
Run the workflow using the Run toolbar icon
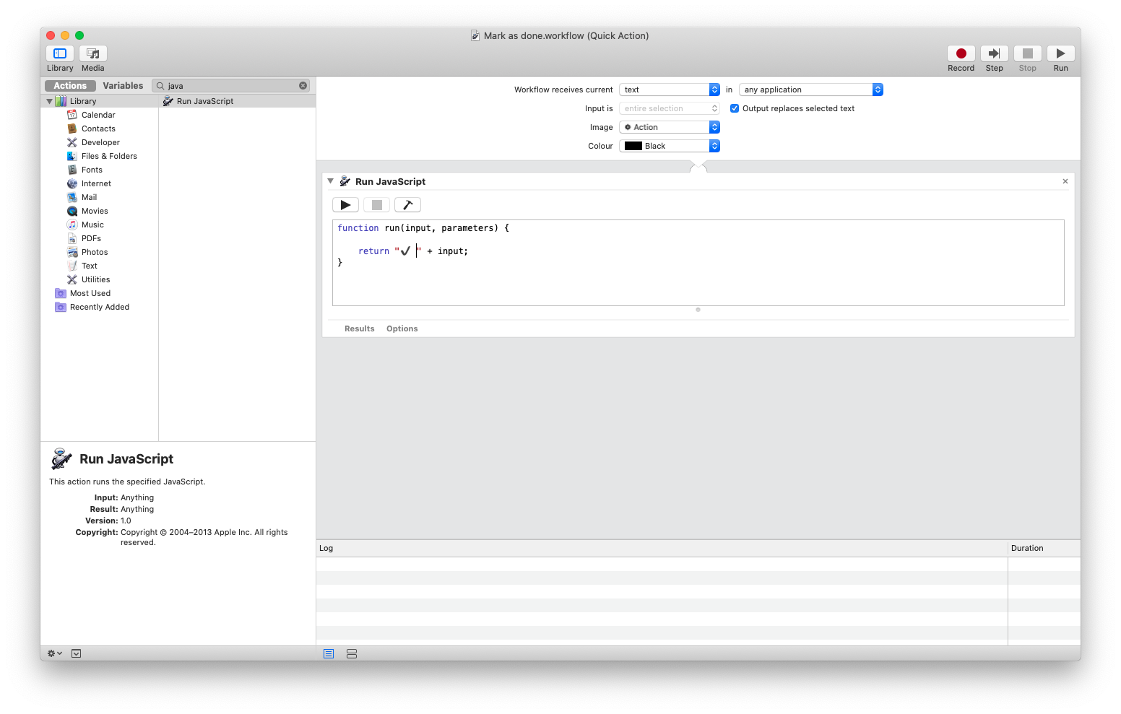[1060, 54]
